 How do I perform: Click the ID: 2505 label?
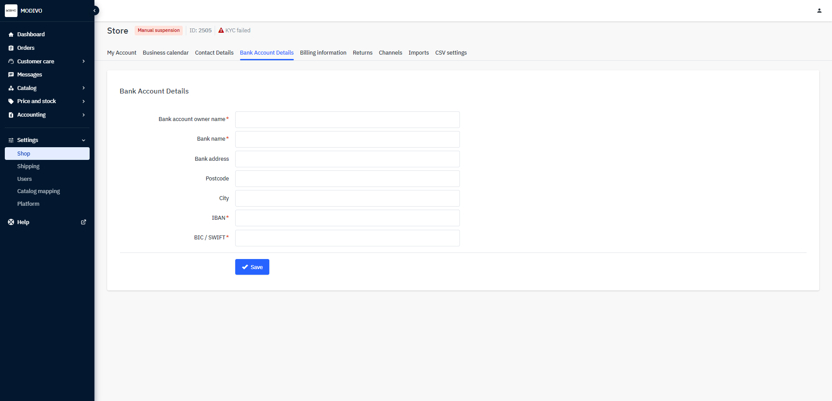click(201, 31)
